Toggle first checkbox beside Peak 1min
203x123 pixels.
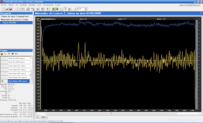[x=2, y=66]
